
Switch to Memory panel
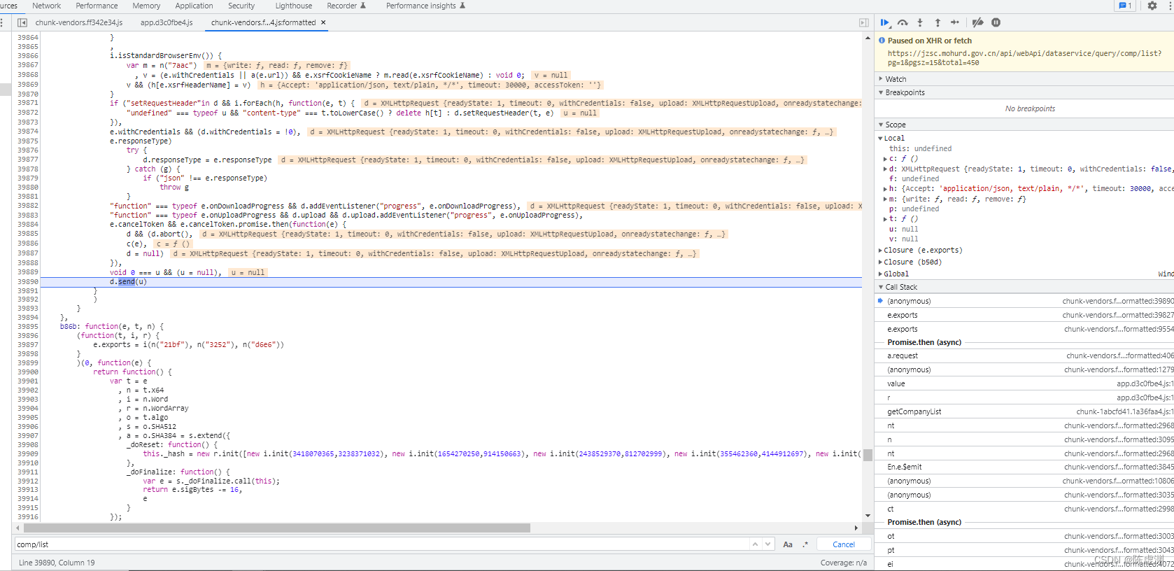tap(146, 6)
